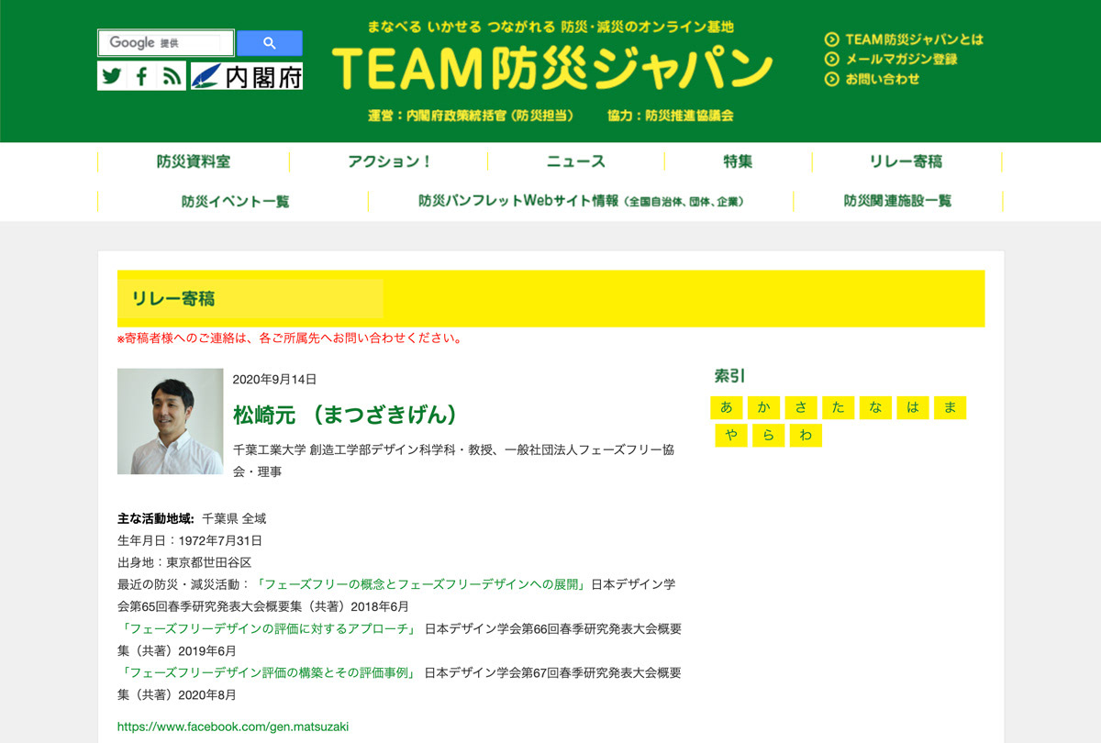Select index button な
This screenshot has width=1101, height=743.
coord(875,408)
